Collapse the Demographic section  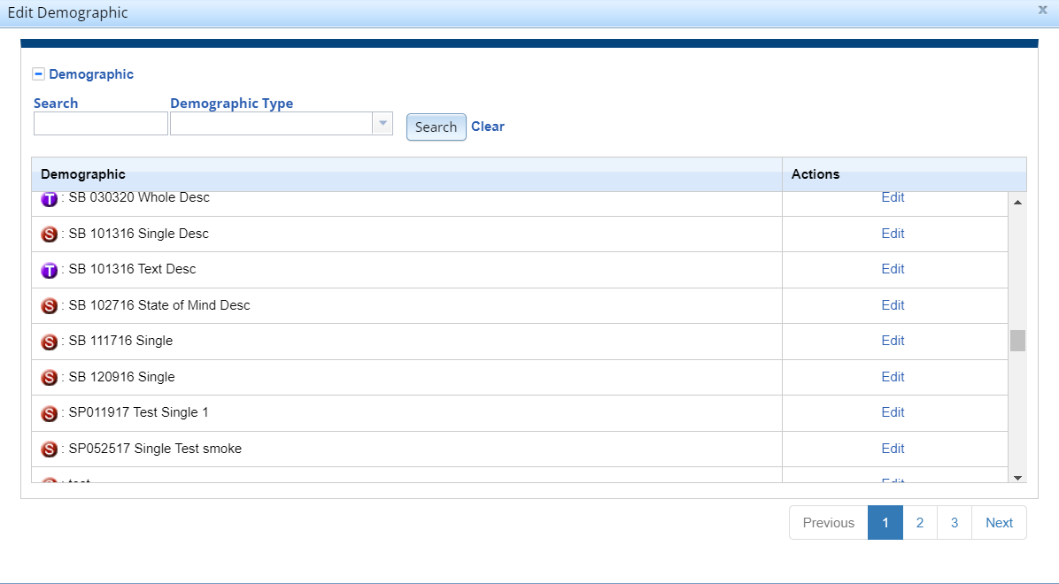tap(39, 74)
